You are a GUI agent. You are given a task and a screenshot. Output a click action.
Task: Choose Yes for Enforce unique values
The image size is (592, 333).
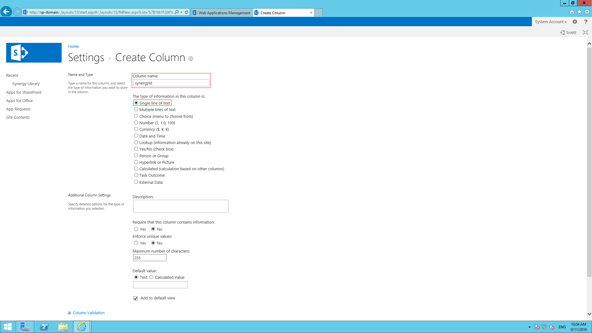coord(136,243)
